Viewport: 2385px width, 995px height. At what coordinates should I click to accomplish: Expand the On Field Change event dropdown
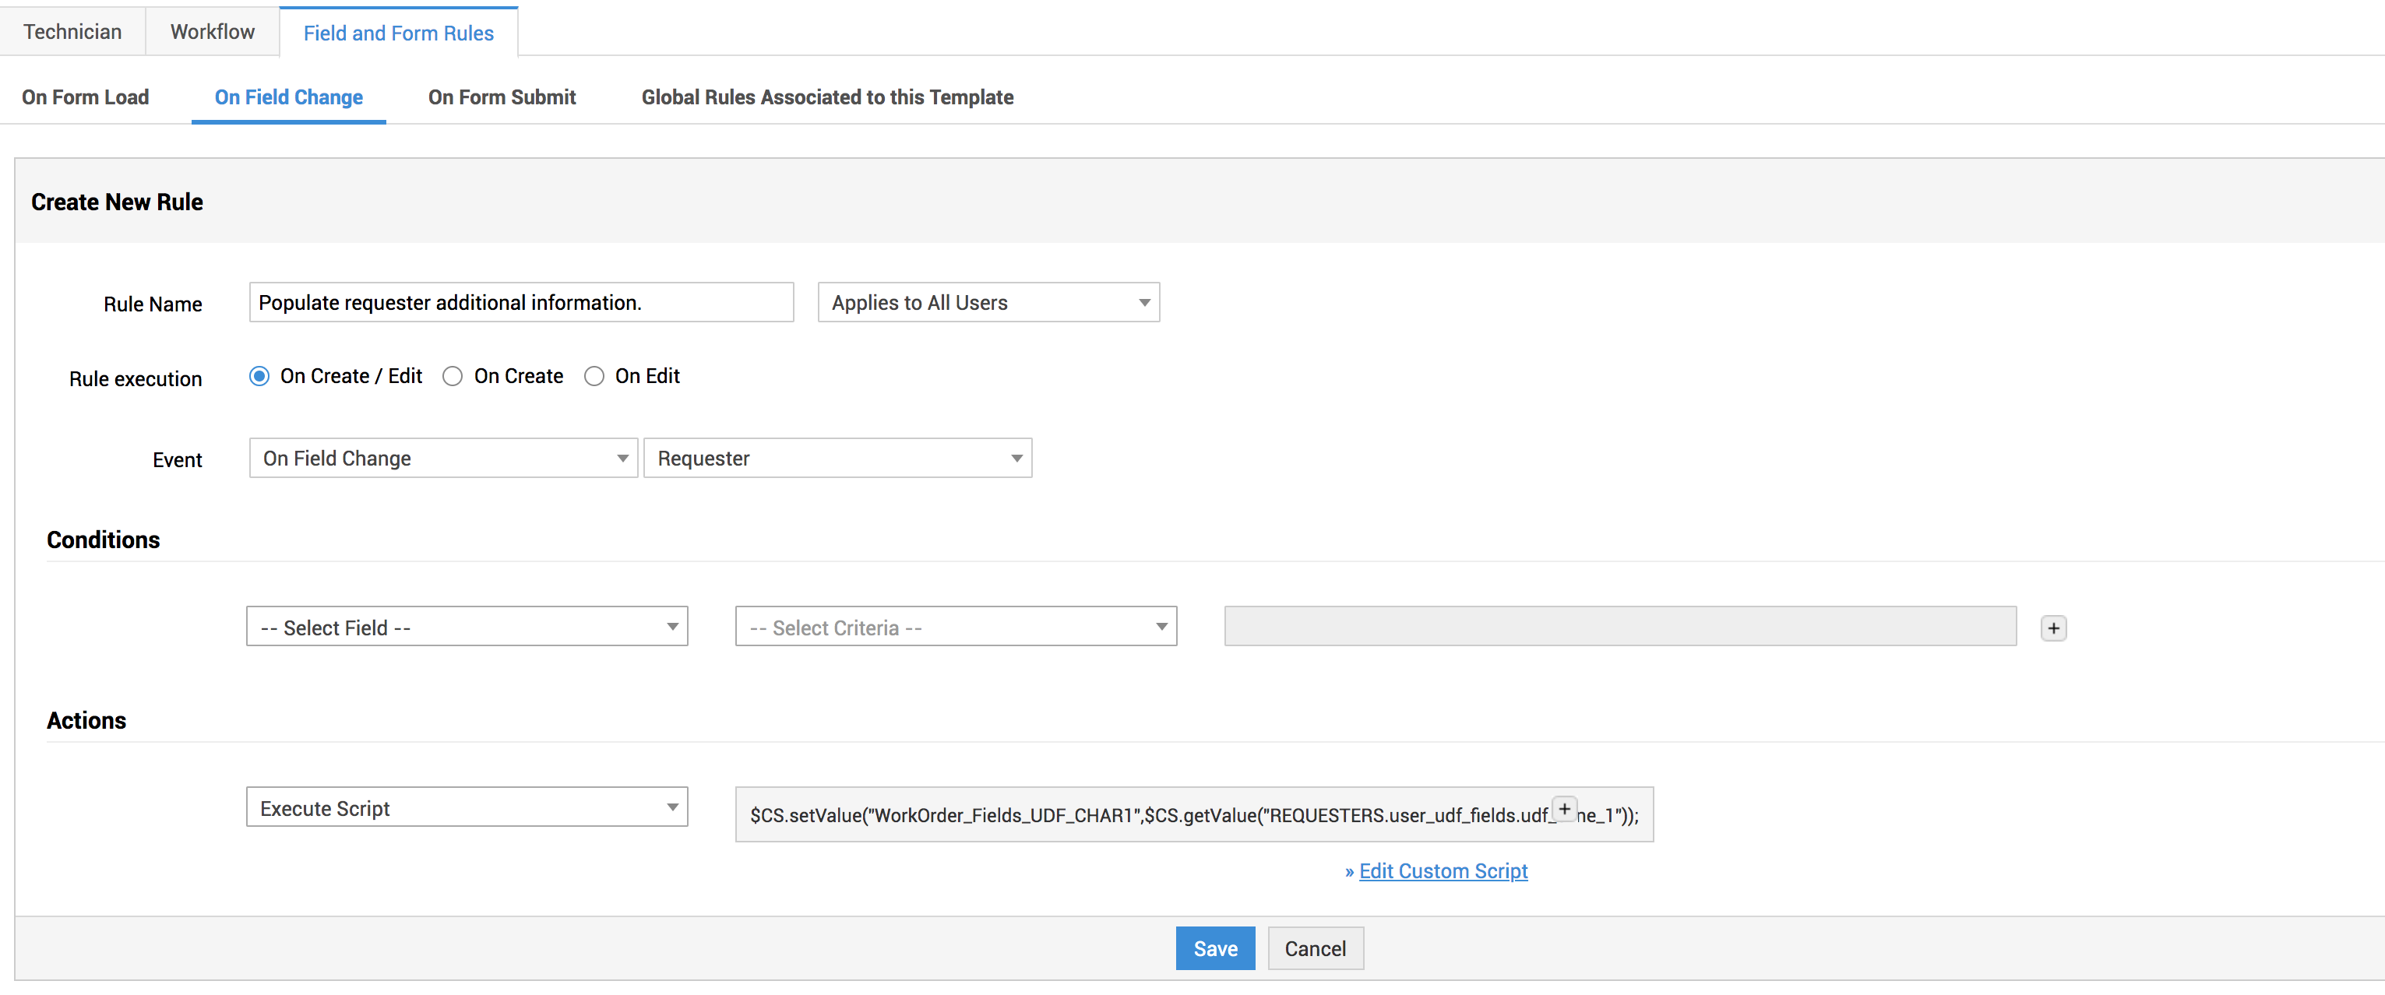[442, 458]
